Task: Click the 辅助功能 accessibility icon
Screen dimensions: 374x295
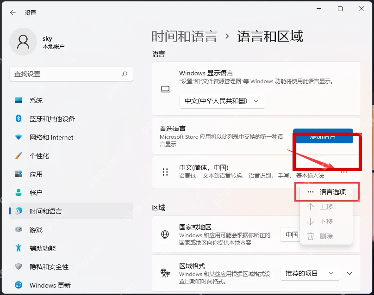Action: (19, 248)
